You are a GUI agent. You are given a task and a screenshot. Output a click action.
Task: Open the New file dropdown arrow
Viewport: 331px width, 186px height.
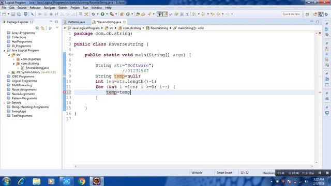[x=8, y=14]
